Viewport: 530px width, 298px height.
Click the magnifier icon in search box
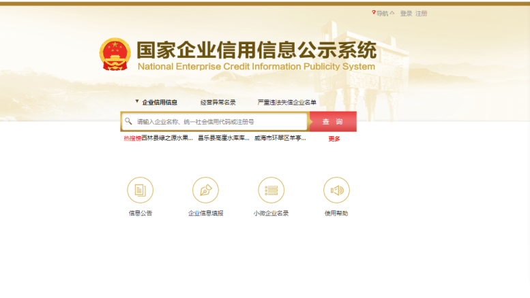coord(128,121)
